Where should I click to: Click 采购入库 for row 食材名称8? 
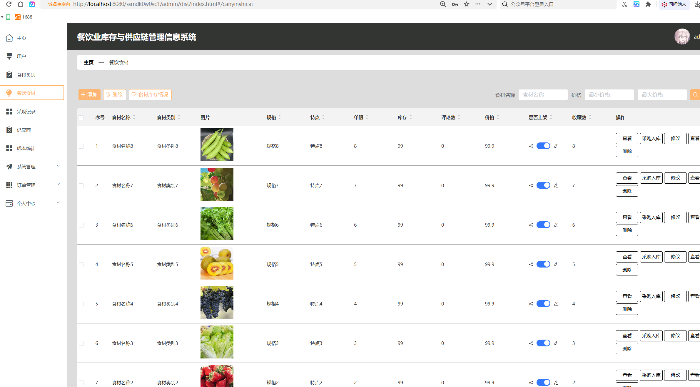click(x=651, y=139)
